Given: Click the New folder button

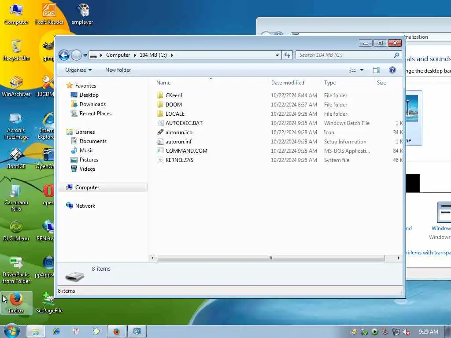Looking at the screenshot, I should (118, 70).
